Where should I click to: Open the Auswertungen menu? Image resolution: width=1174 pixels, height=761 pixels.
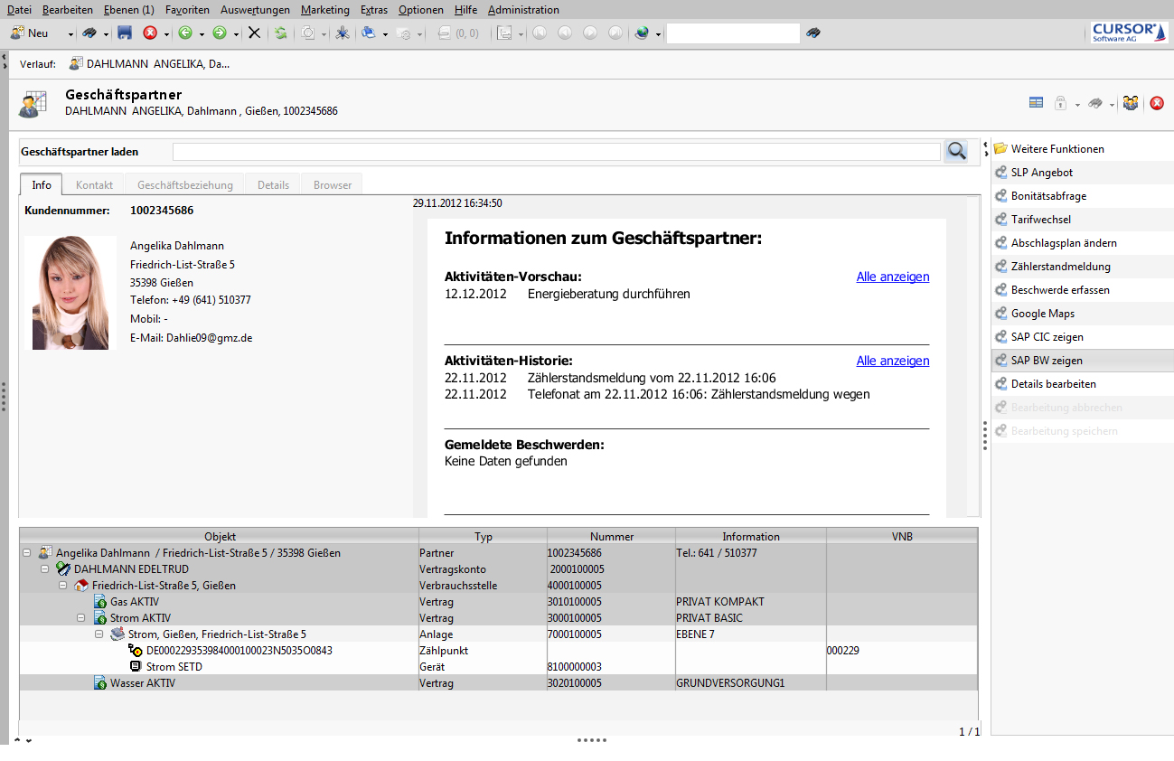[x=255, y=10]
